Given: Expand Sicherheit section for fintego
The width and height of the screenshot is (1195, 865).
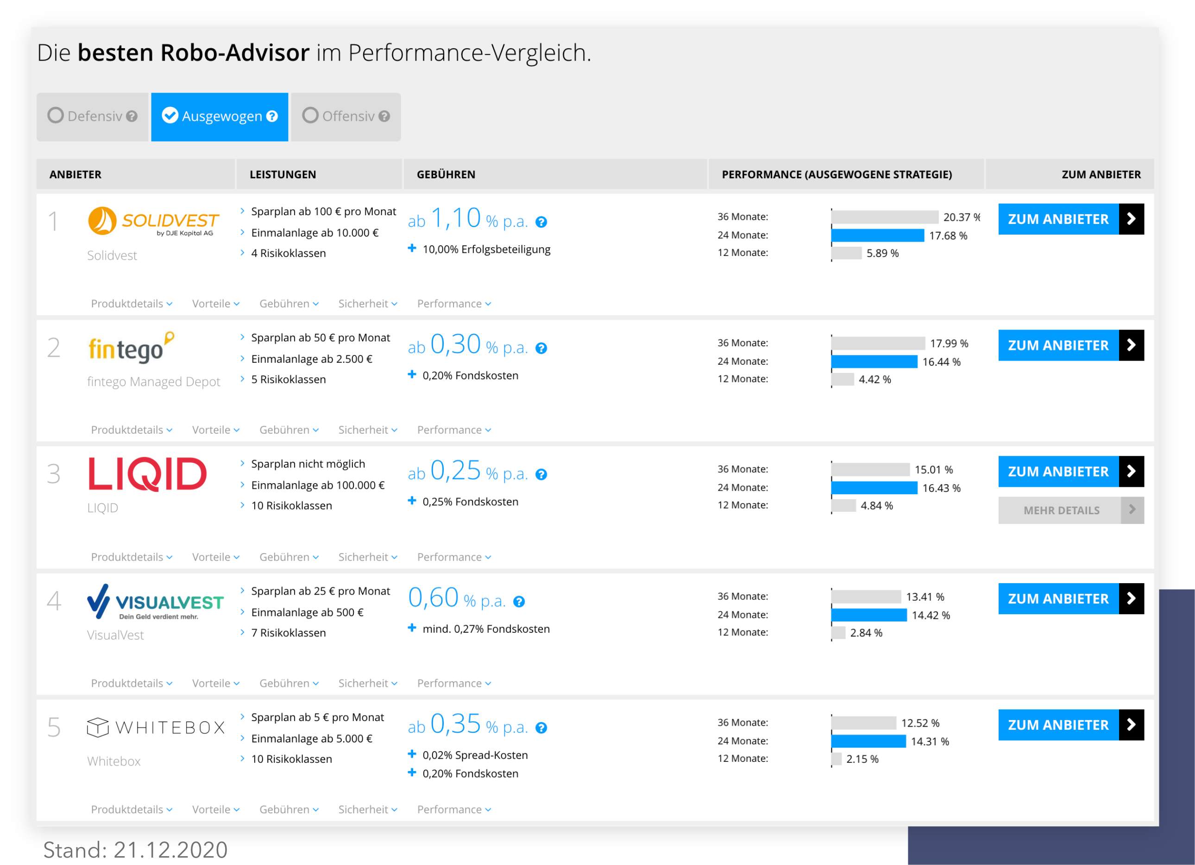Looking at the screenshot, I should tap(368, 430).
